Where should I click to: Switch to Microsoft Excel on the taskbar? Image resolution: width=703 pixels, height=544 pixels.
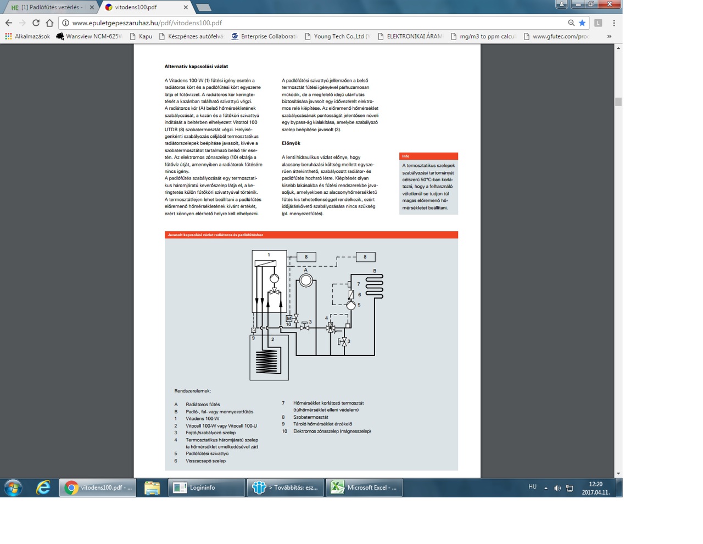[365, 487]
